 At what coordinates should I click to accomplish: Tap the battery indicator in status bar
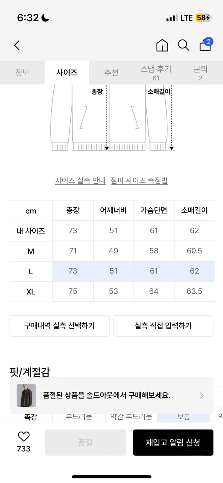pyautogui.click(x=203, y=18)
